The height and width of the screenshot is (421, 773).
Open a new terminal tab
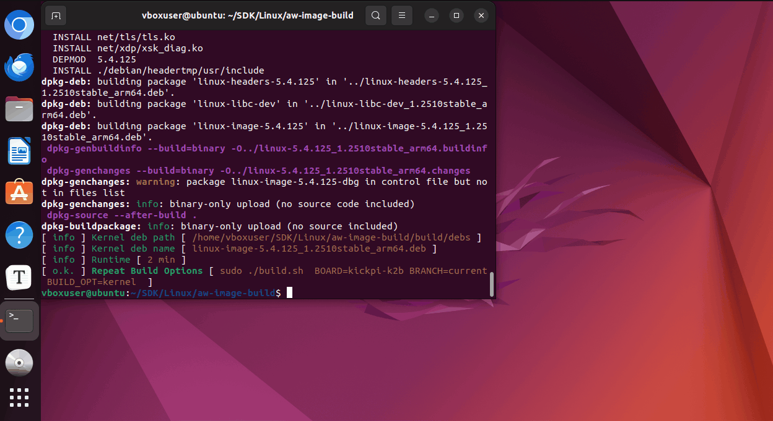tap(56, 15)
